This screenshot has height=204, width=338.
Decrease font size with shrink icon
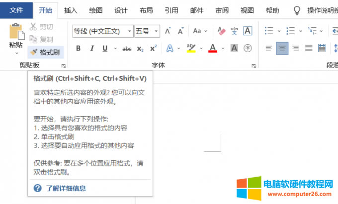coord(180,31)
